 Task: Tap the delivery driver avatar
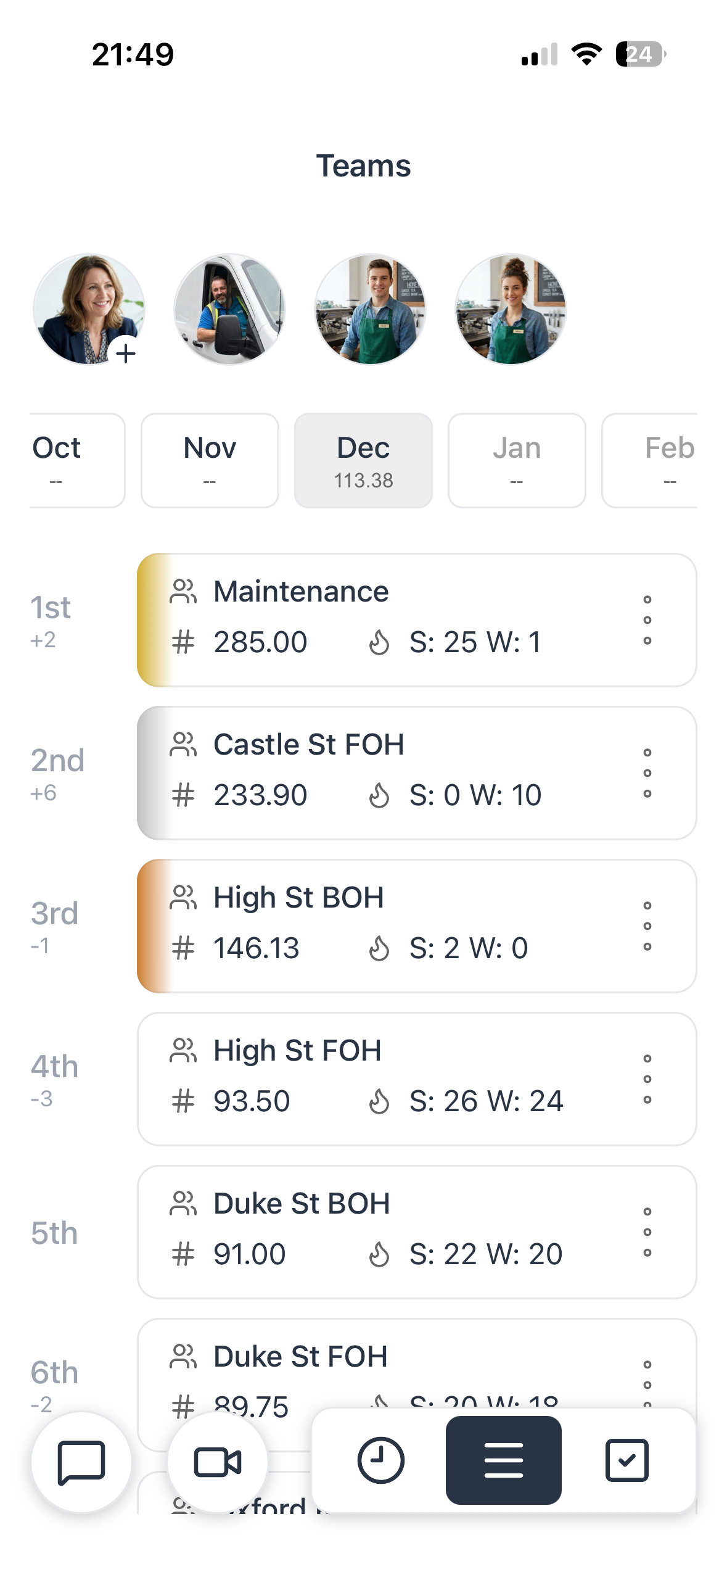(229, 309)
